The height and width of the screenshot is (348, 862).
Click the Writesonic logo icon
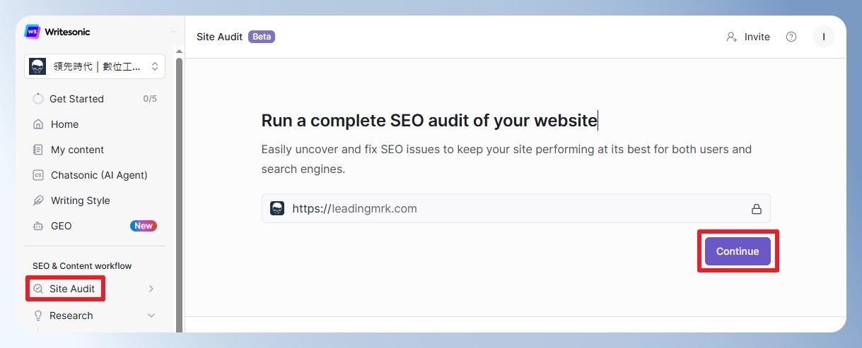(32, 32)
